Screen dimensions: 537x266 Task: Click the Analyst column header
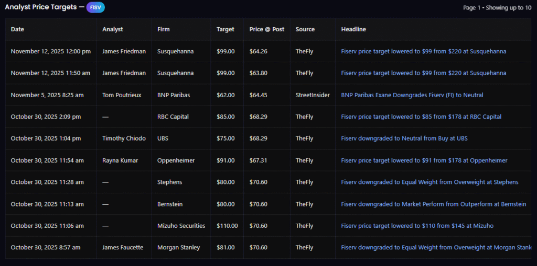[x=113, y=29]
